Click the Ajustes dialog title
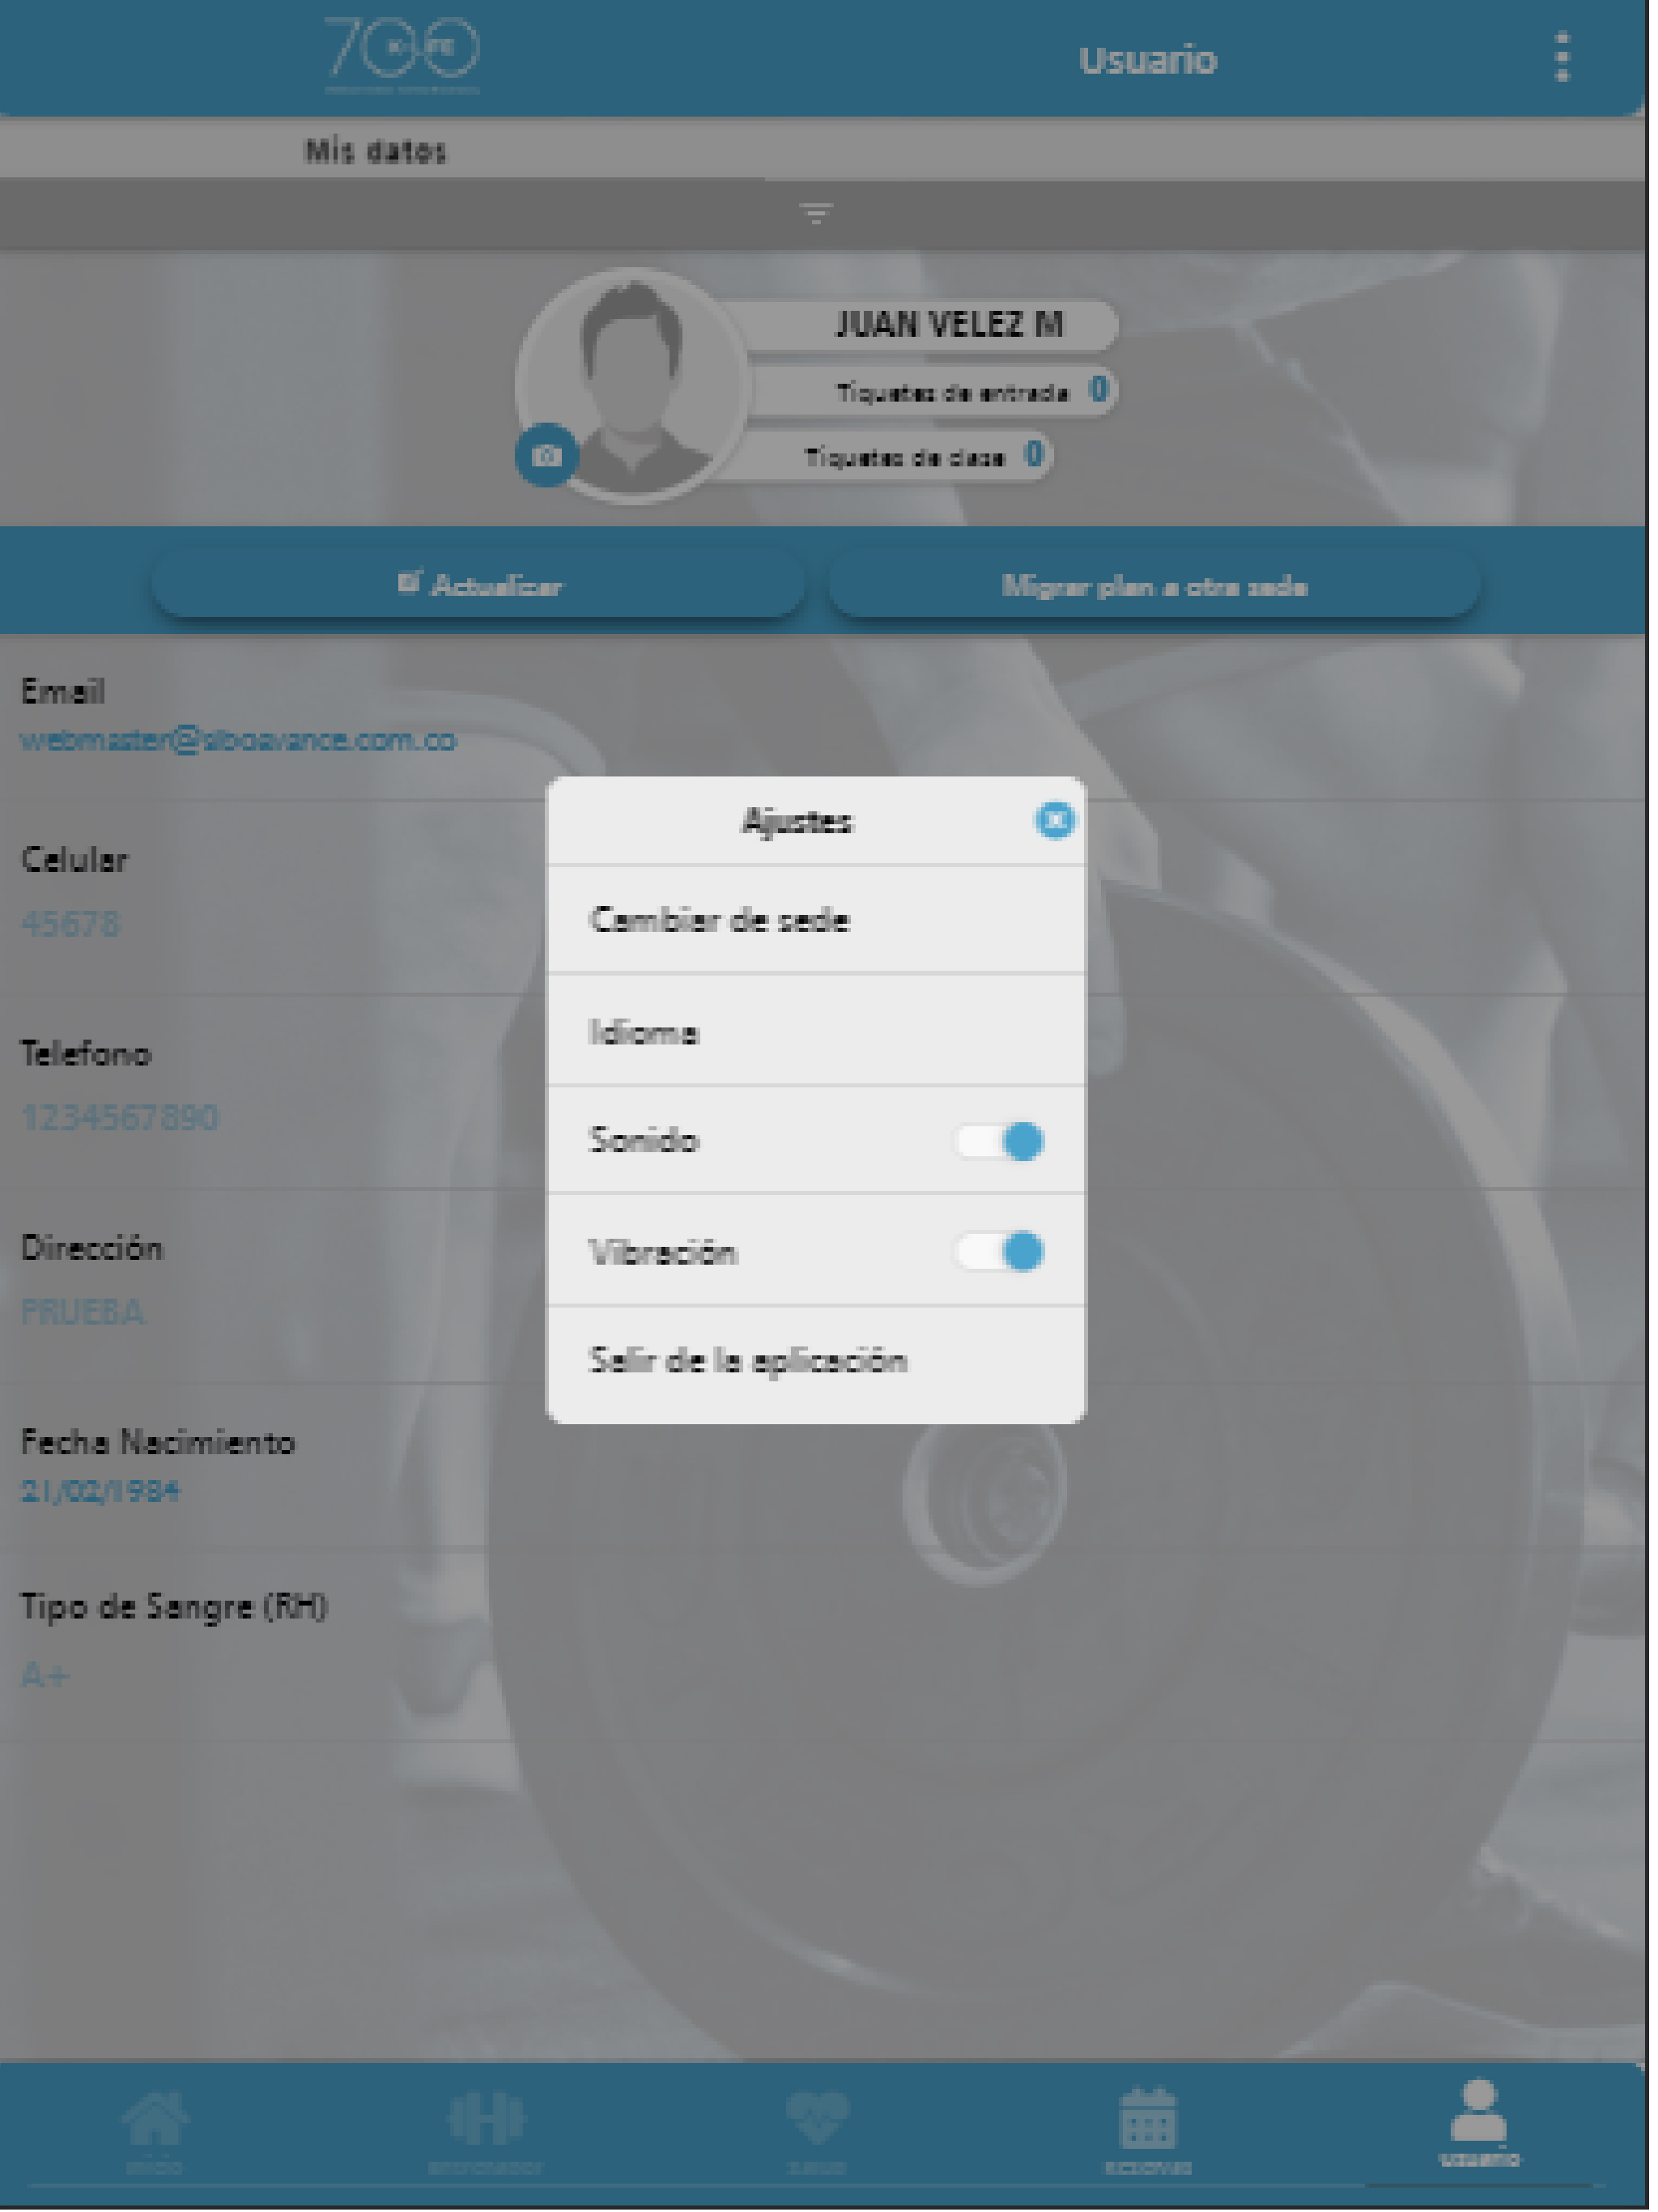This screenshot has width=1658, height=2212. [797, 821]
